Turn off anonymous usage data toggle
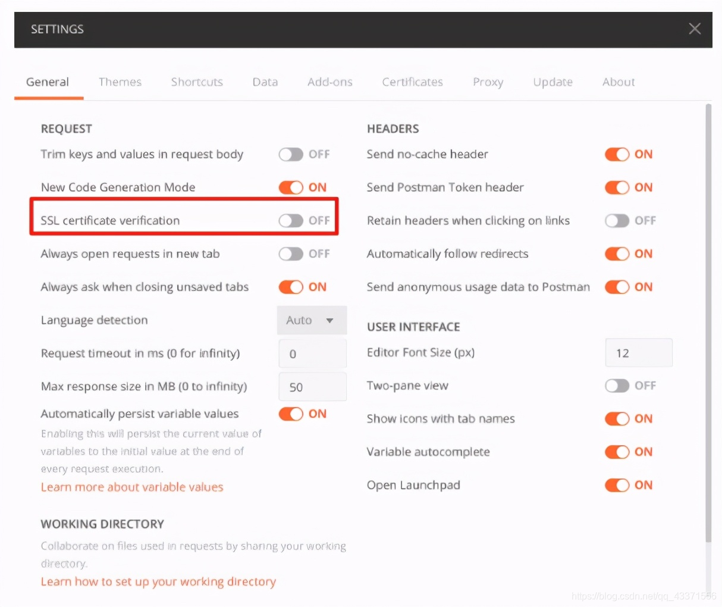The image size is (722, 607). [617, 287]
